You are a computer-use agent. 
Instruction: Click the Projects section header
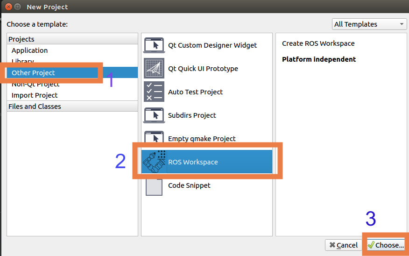(72, 39)
